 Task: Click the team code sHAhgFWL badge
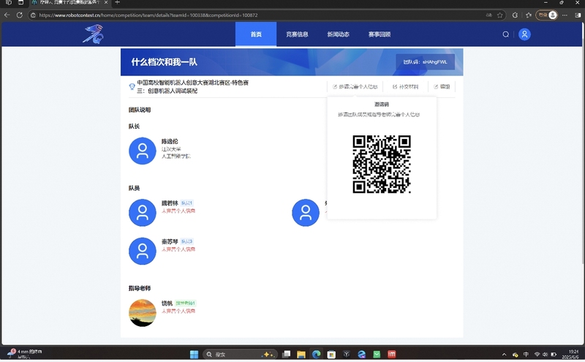(x=425, y=63)
